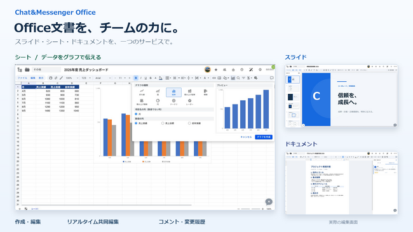Open the sum function dropdown
Screen dimensions: 413x232
click(x=249, y=78)
